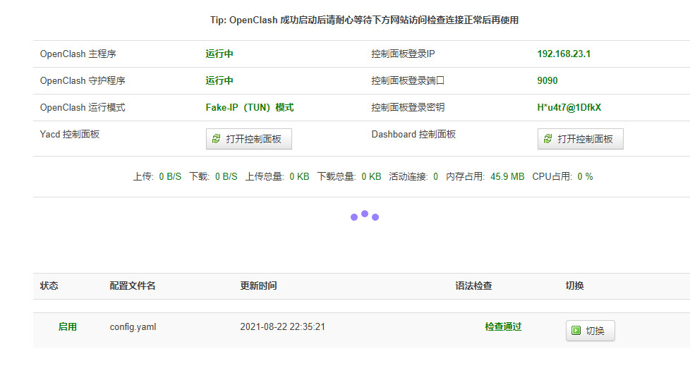Click 运行中 status of OpenClash 守护程序
690x373 pixels.
pos(219,81)
